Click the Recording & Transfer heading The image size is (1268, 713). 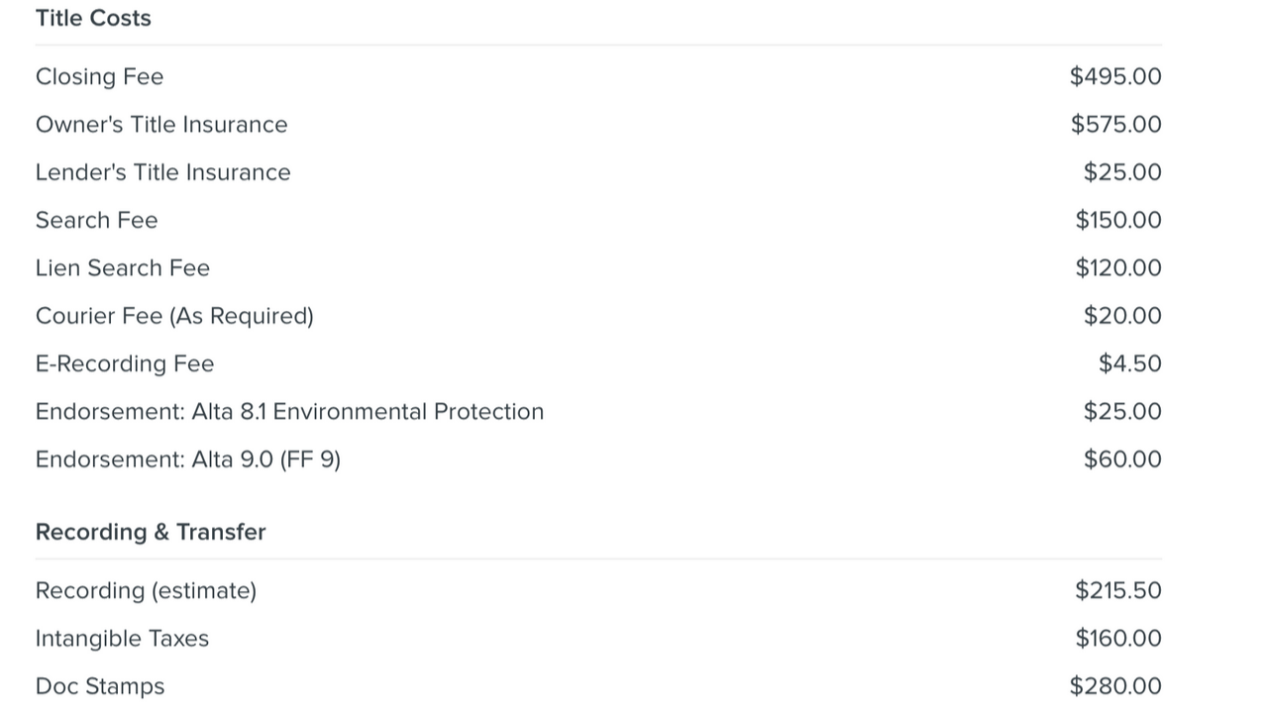point(151,532)
